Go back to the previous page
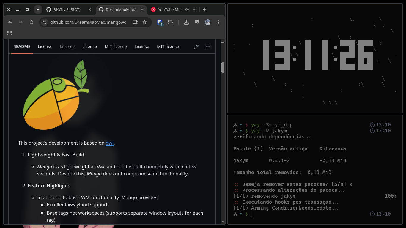This screenshot has height=228, width=406. click(x=10, y=22)
